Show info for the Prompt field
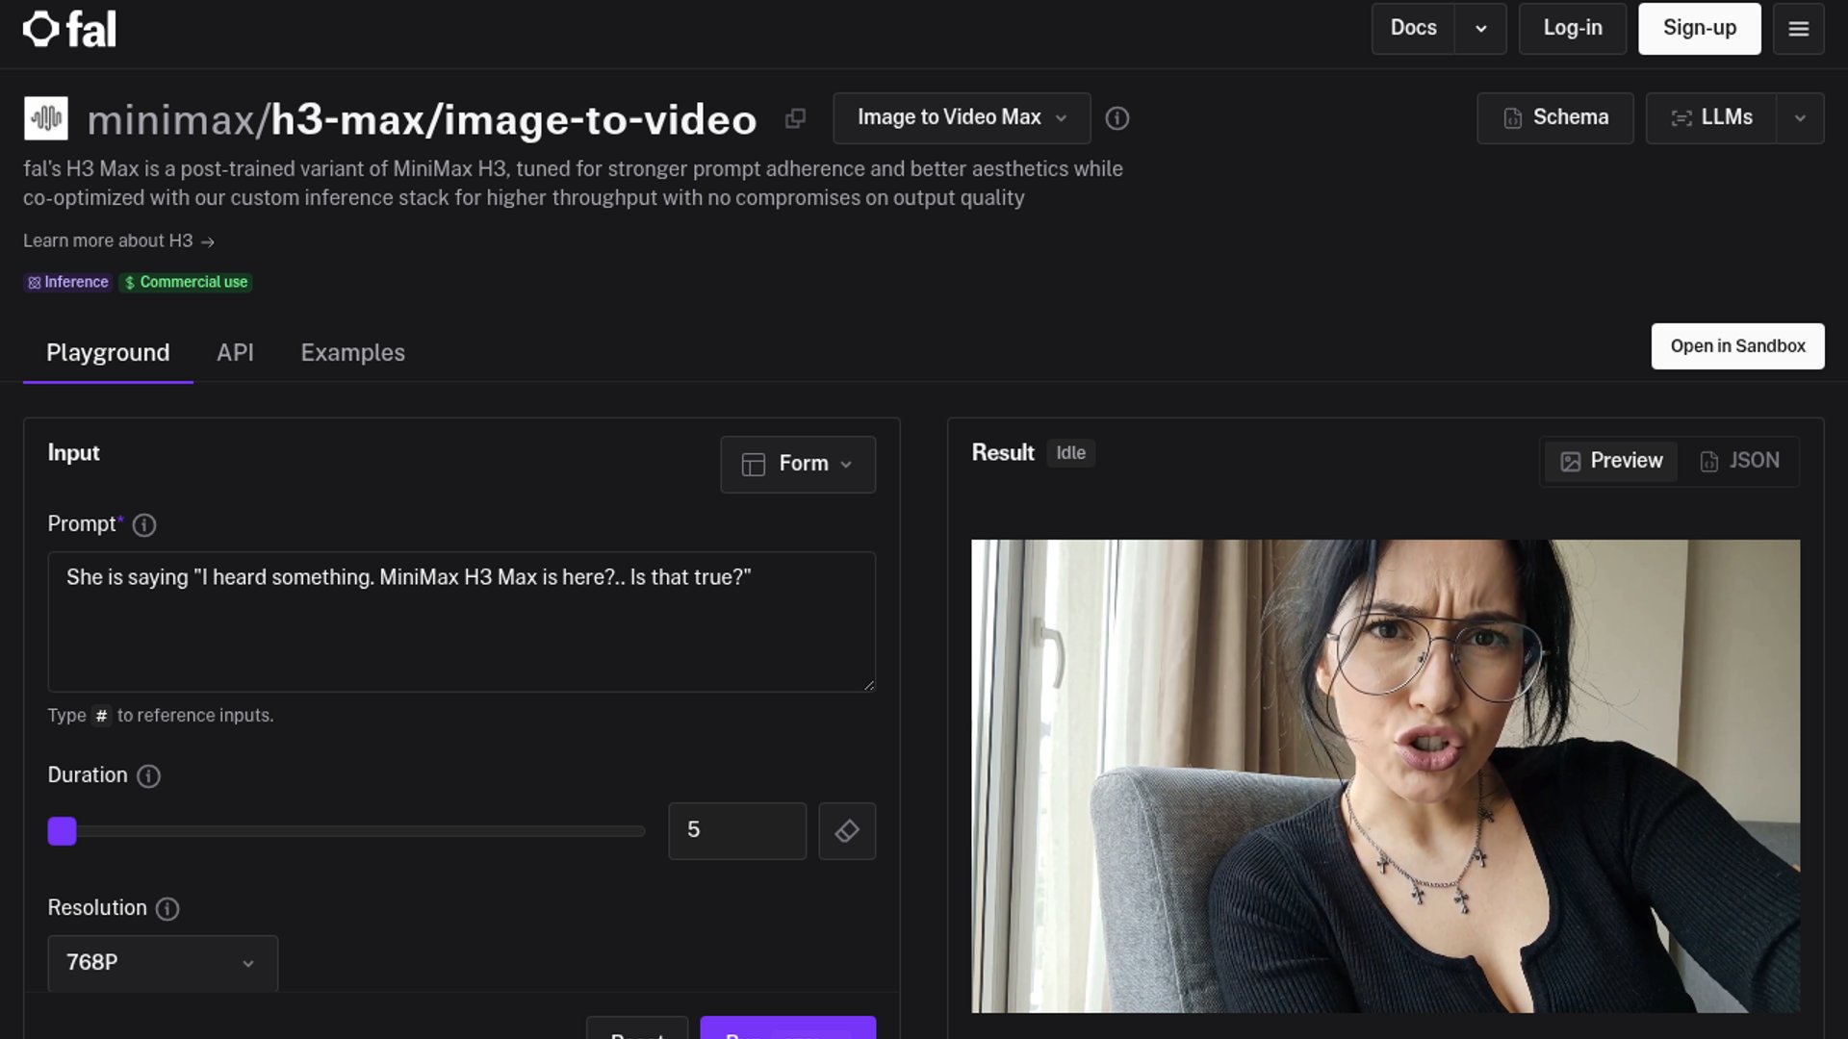 pyautogui.click(x=144, y=525)
